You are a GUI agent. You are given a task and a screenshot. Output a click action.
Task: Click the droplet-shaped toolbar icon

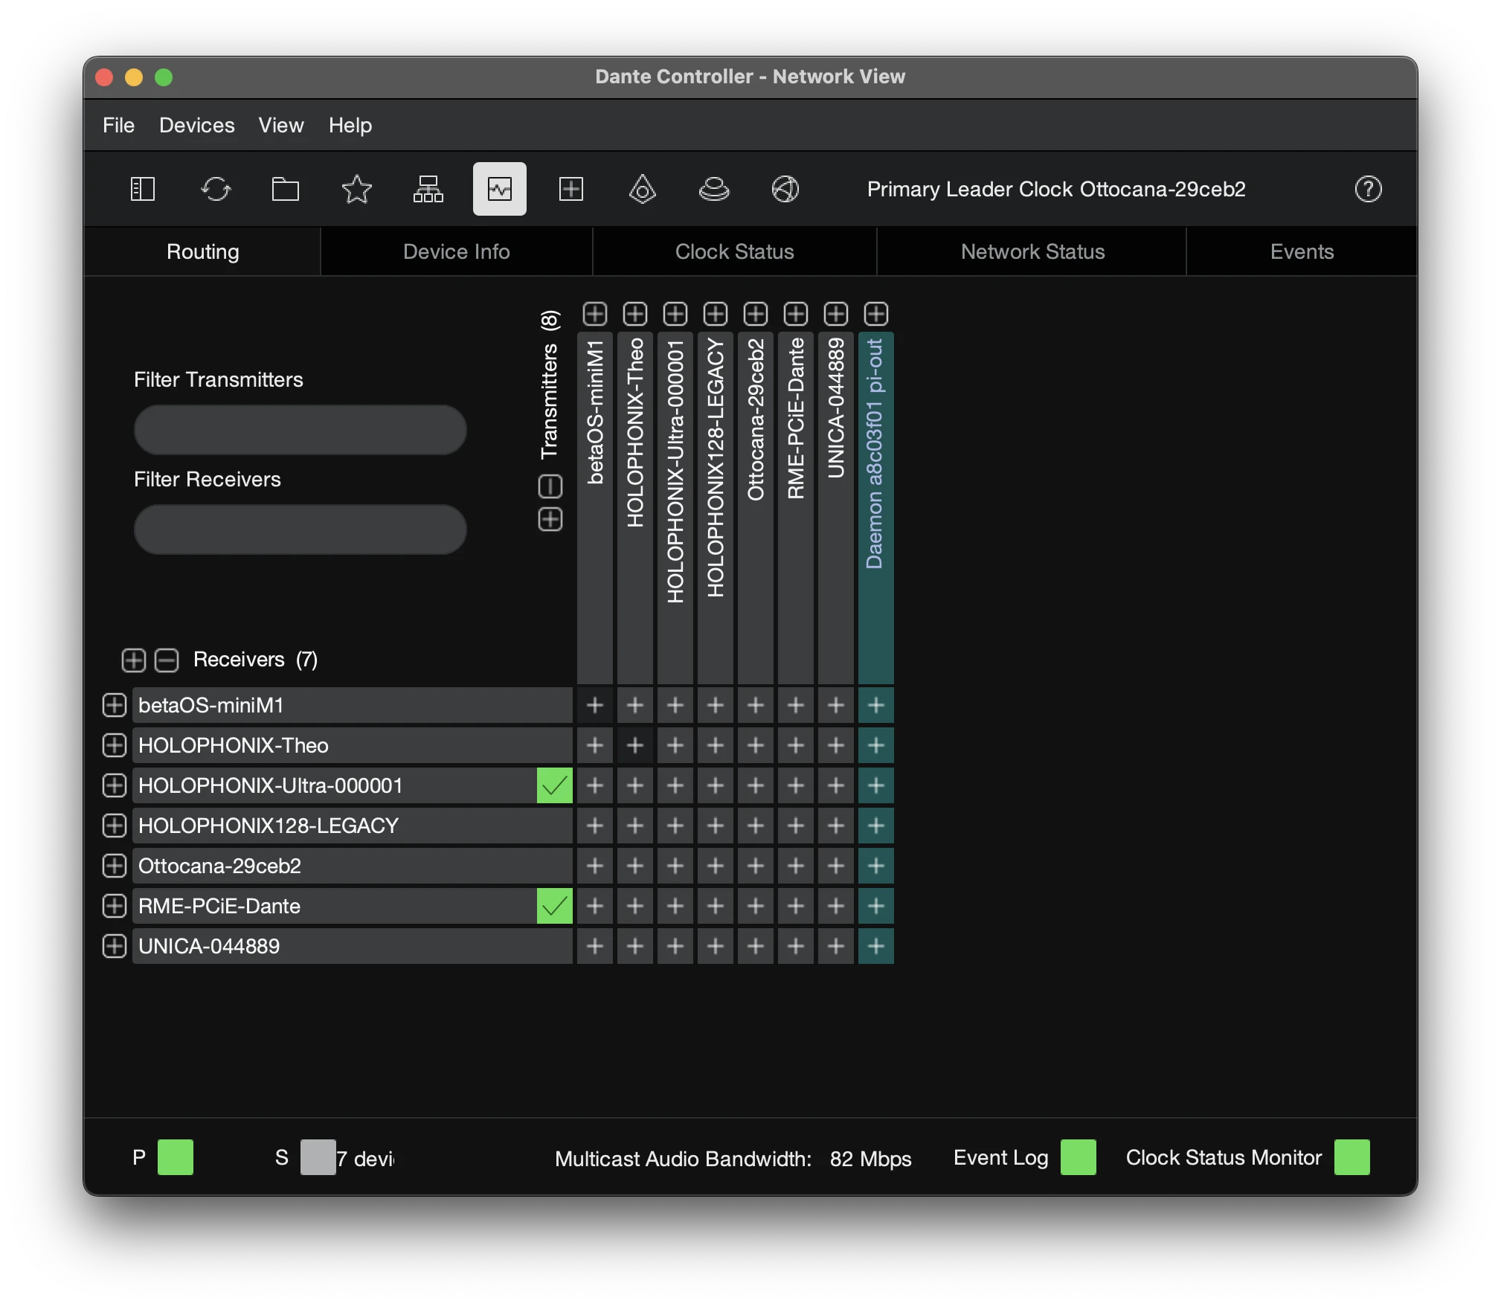click(x=643, y=189)
